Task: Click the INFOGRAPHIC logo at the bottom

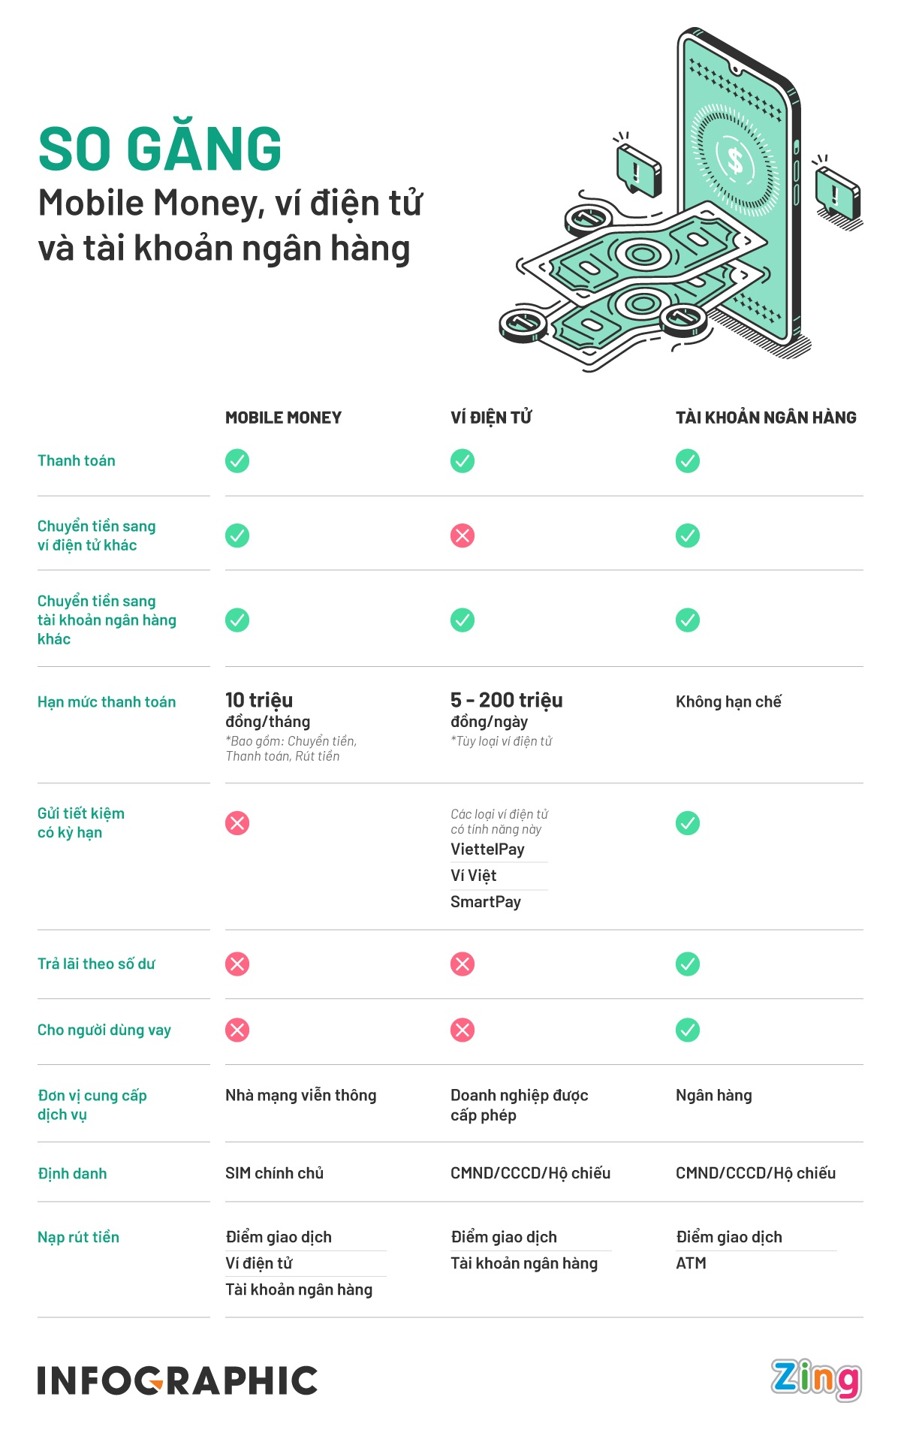Action: [x=177, y=1380]
